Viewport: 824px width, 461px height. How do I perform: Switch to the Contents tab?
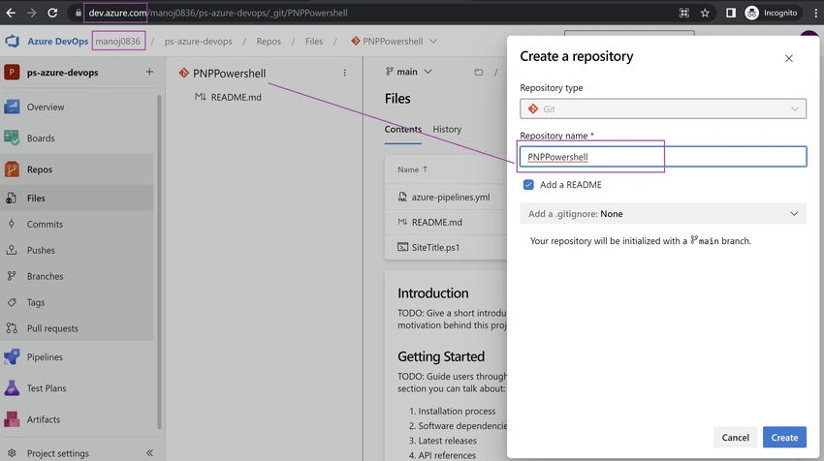pos(402,129)
